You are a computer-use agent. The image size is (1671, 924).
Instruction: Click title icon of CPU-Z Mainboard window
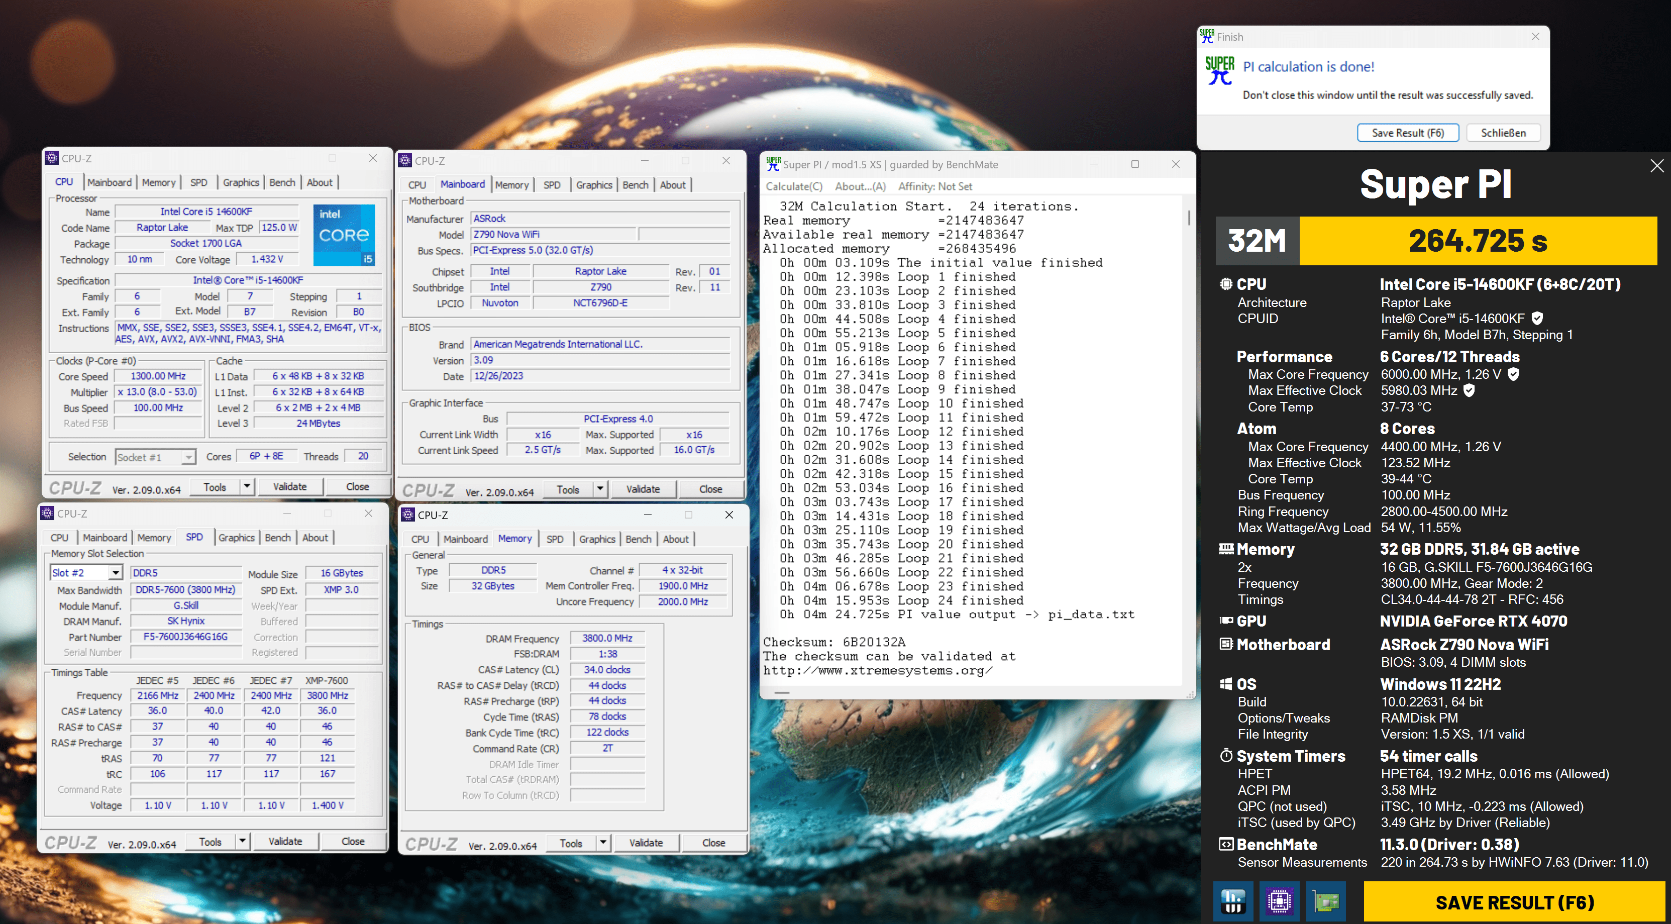(405, 161)
